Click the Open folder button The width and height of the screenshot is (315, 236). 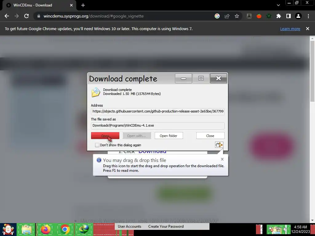169,136
